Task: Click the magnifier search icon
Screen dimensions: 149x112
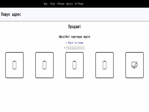Action: click(65, 48)
